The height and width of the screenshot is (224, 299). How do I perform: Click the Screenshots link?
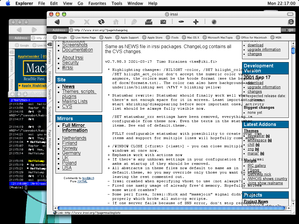pyautogui.click(x=75, y=45)
